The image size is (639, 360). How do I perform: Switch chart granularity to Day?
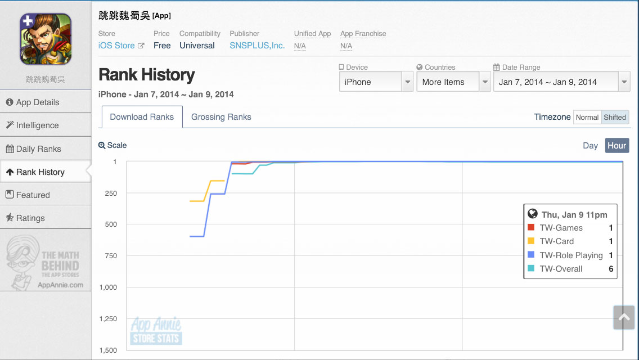590,146
